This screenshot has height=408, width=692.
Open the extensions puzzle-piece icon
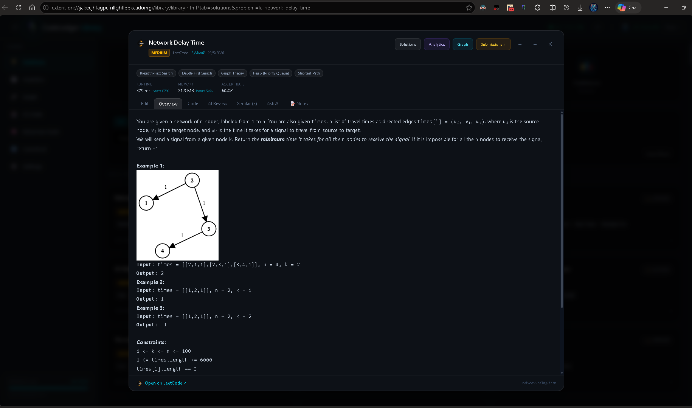click(537, 8)
